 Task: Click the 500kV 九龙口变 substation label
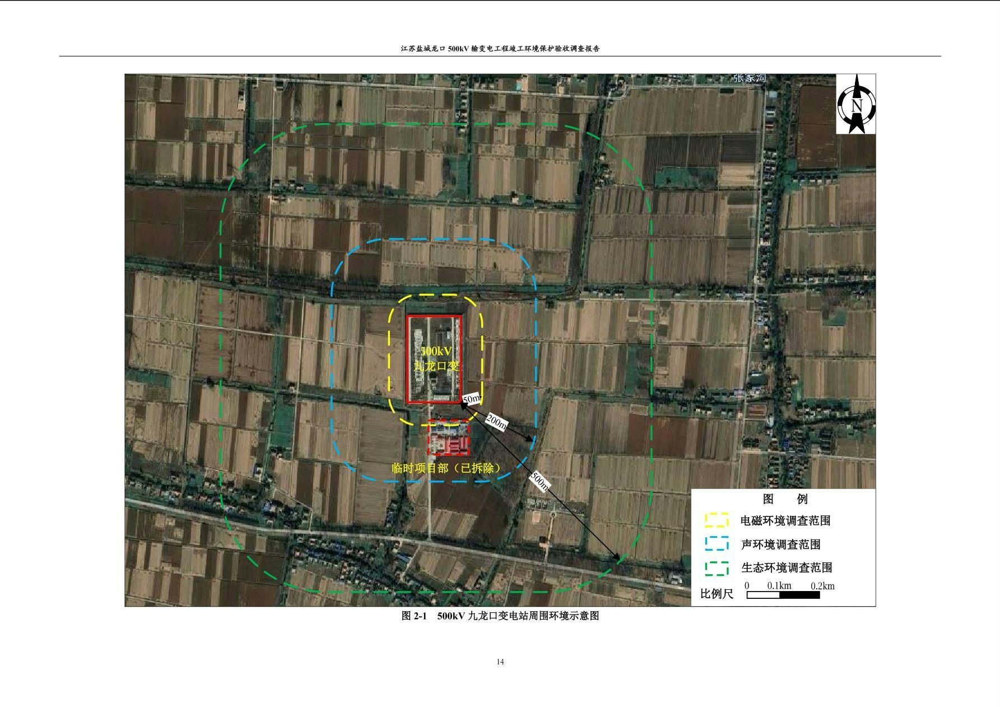point(436,359)
